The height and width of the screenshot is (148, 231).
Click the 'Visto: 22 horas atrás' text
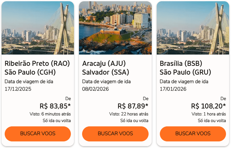[x=129, y=114]
